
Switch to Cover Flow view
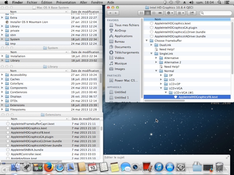(160, 13)
